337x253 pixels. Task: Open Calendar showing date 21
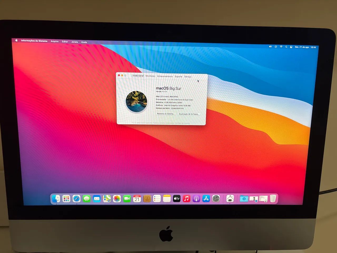click(x=137, y=199)
